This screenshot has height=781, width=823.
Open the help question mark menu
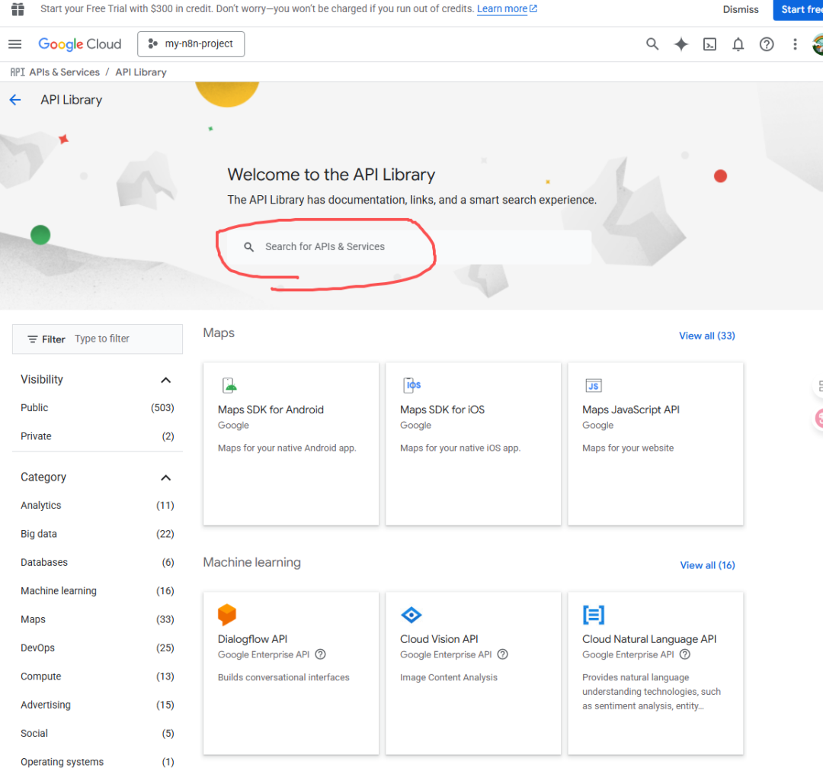(767, 44)
